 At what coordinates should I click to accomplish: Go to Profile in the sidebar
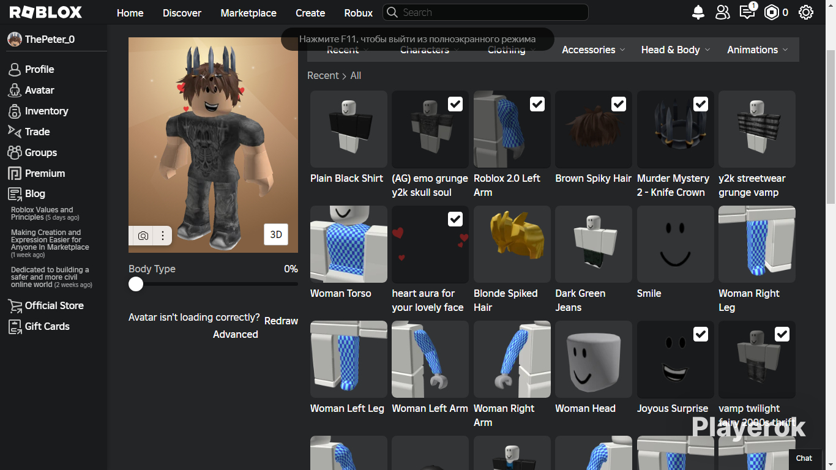pyautogui.click(x=39, y=69)
